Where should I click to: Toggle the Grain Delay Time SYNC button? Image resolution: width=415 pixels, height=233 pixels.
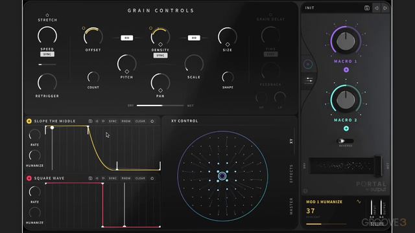(x=270, y=54)
